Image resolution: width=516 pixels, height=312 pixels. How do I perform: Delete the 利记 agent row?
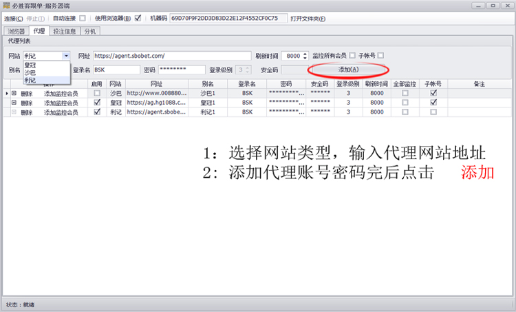pyautogui.click(x=26, y=112)
